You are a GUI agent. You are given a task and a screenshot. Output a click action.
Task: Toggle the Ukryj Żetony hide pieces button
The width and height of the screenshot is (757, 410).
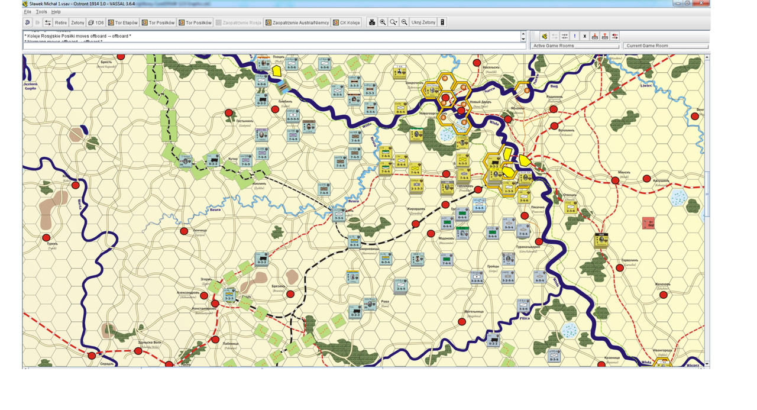tap(423, 22)
